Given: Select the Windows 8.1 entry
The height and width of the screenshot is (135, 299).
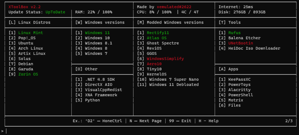Looking at the screenshot, I should tap(94, 43).
